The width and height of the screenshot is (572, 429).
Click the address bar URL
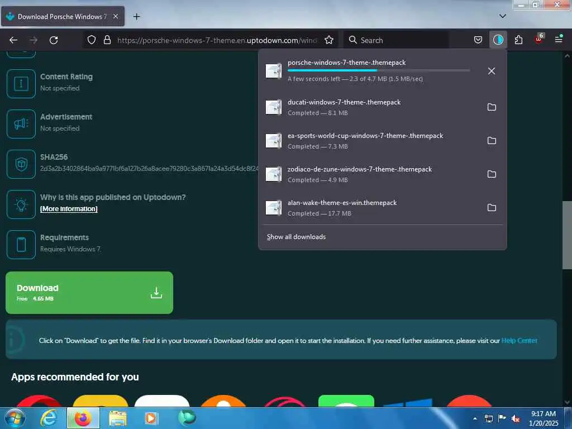click(217, 40)
